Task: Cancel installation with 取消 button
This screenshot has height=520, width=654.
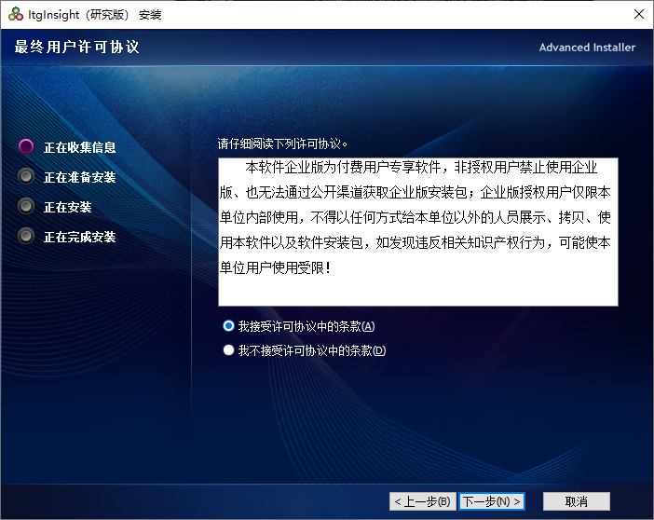Action: 577,501
